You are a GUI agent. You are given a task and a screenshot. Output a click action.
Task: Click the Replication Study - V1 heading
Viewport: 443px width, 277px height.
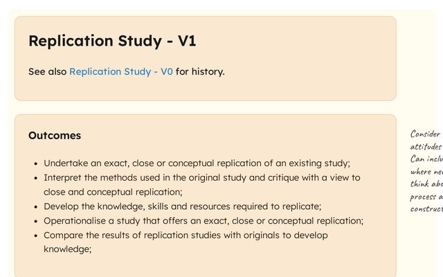tap(112, 41)
